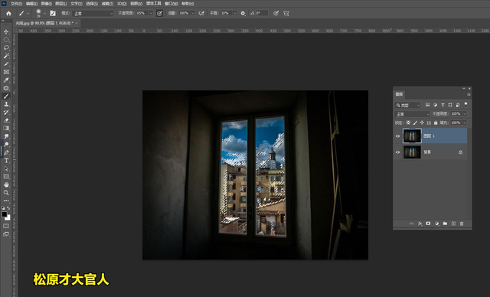Viewport: 490px width, 297px height.
Task: Open the 滤镜 menu
Action: [x=107, y=4]
